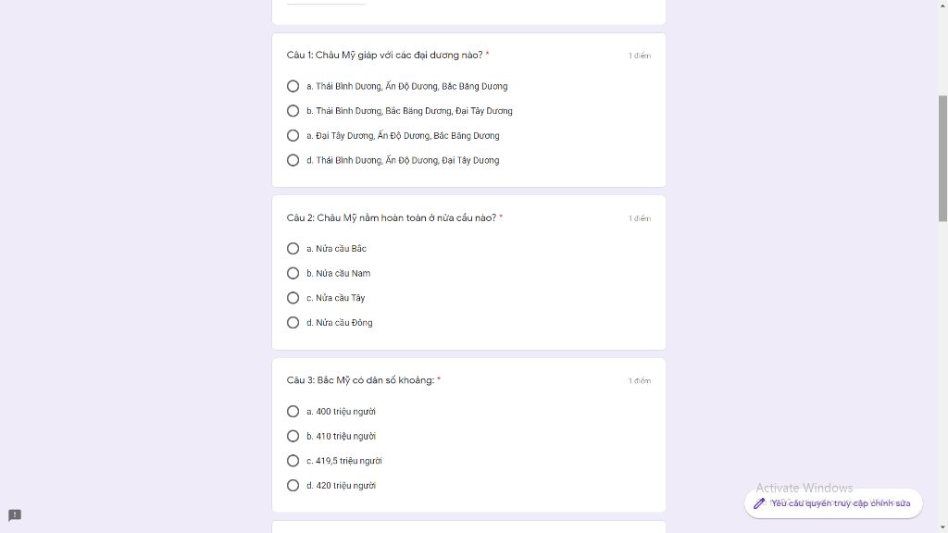
Task: Click the Câu 1 question title text
Action: tap(384, 55)
